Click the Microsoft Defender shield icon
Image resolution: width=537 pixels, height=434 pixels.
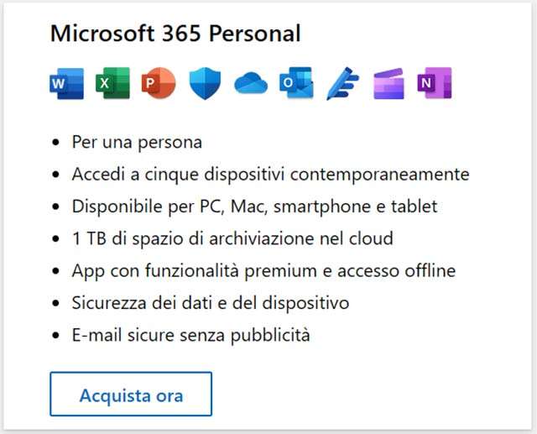pyautogui.click(x=203, y=84)
